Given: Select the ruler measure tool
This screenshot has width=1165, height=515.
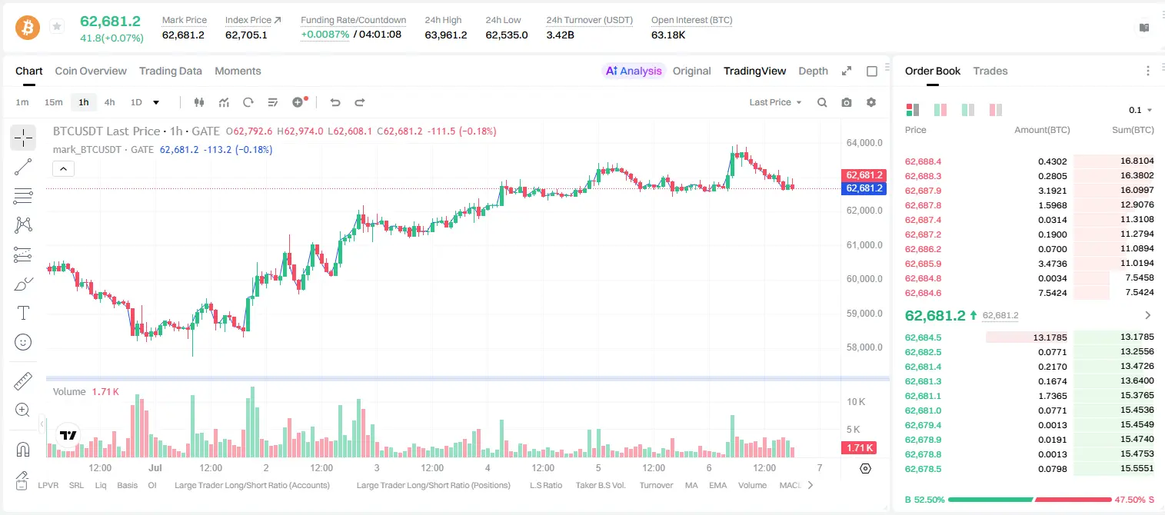Looking at the screenshot, I should pyautogui.click(x=23, y=381).
